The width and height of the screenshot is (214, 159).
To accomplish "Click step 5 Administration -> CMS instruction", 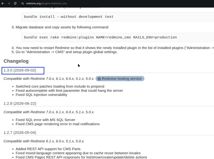I will tap(66, 52).
